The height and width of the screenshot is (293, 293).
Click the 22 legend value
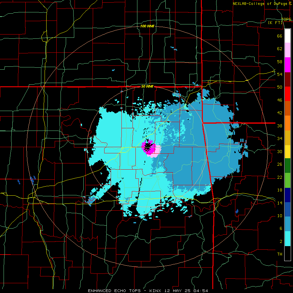[280, 177]
